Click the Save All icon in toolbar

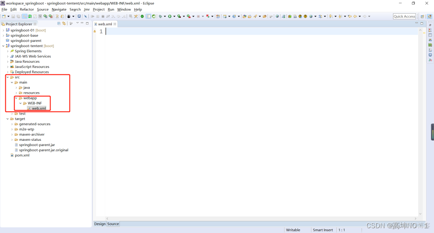18,16
